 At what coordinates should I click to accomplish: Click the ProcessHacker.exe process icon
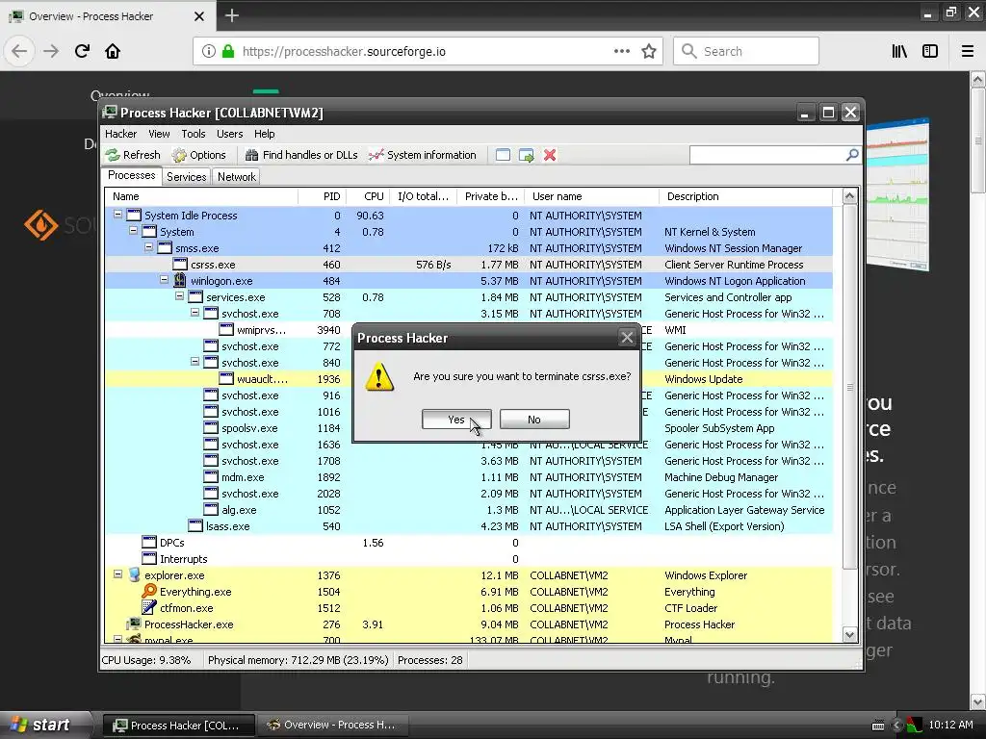coord(134,624)
